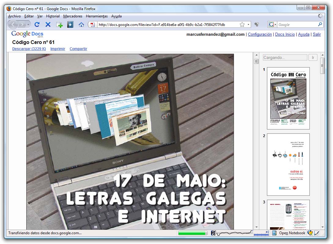Click the Imprimir link
Viewport: 333px width, 244px height.
58,49
